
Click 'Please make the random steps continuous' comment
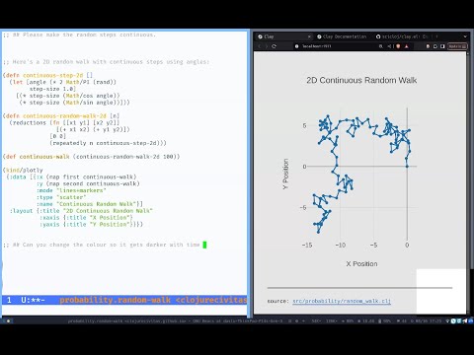click(79, 35)
